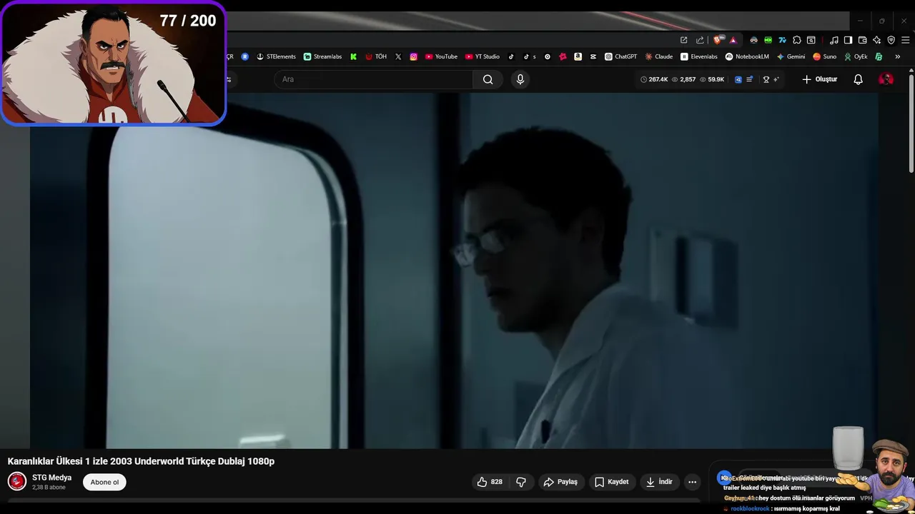915x514 pixels.
Task: Open the YouTube bookmark
Action: (x=441, y=56)
